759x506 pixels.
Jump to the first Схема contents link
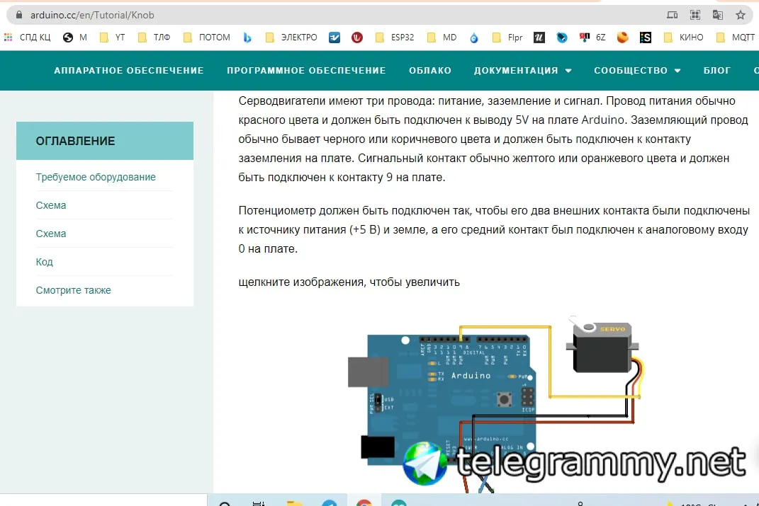(51, 205)
